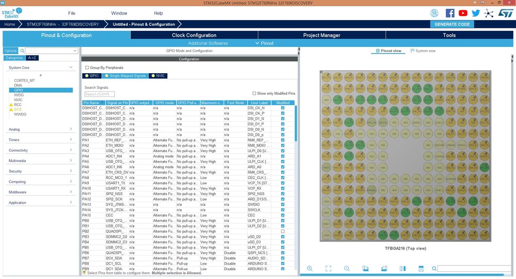Rotate the chip counter-clockwise icon
The height and width of the screenshot is (279, 516).
(x=384, y=269)
